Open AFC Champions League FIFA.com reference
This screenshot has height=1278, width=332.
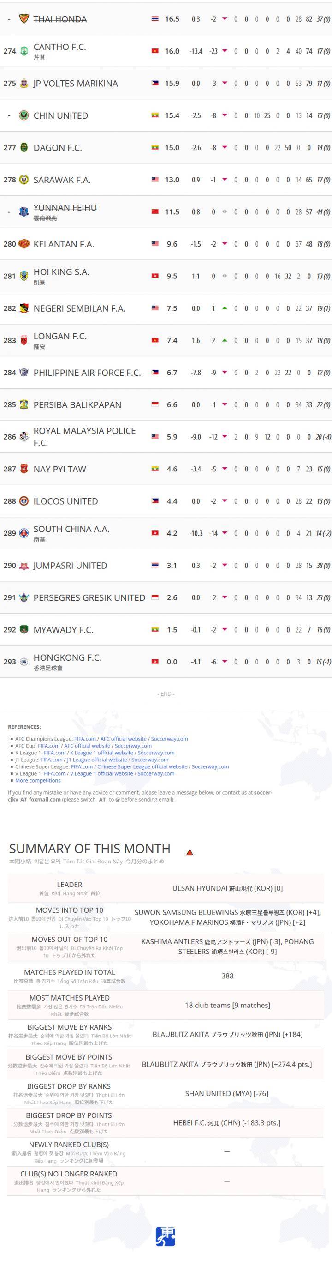[85, 739]
